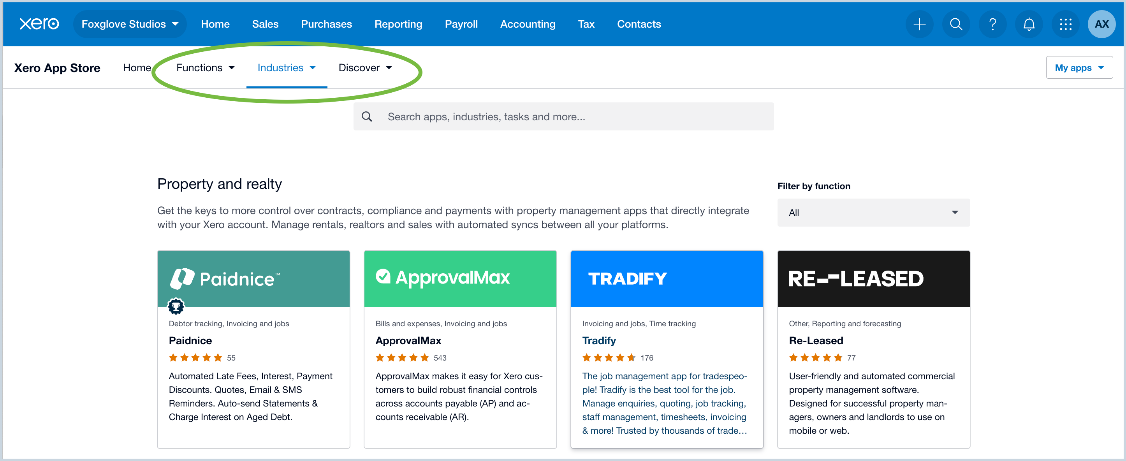Viewport: 1126px width, 461px height.
Task: Open the Filter by function All dropdown
Action: click(x=873, y=213)
